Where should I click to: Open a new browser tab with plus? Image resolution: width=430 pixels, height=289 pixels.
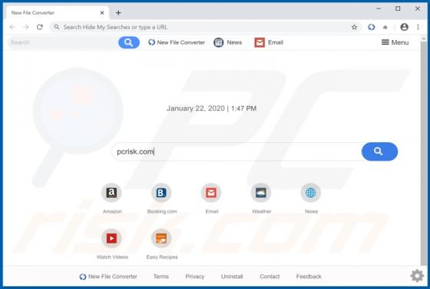[118, 12]
